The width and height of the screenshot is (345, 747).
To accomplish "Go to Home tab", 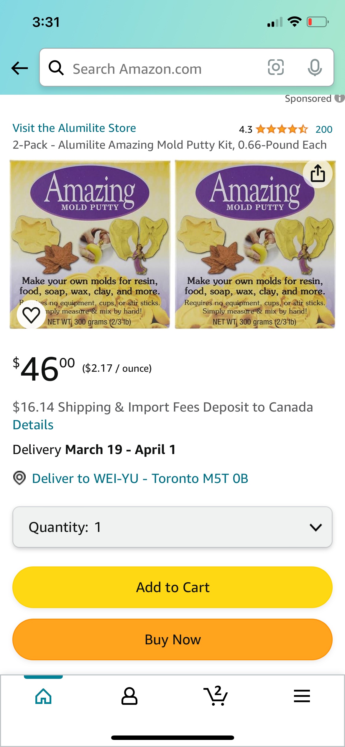I will (x=43, y=696).
